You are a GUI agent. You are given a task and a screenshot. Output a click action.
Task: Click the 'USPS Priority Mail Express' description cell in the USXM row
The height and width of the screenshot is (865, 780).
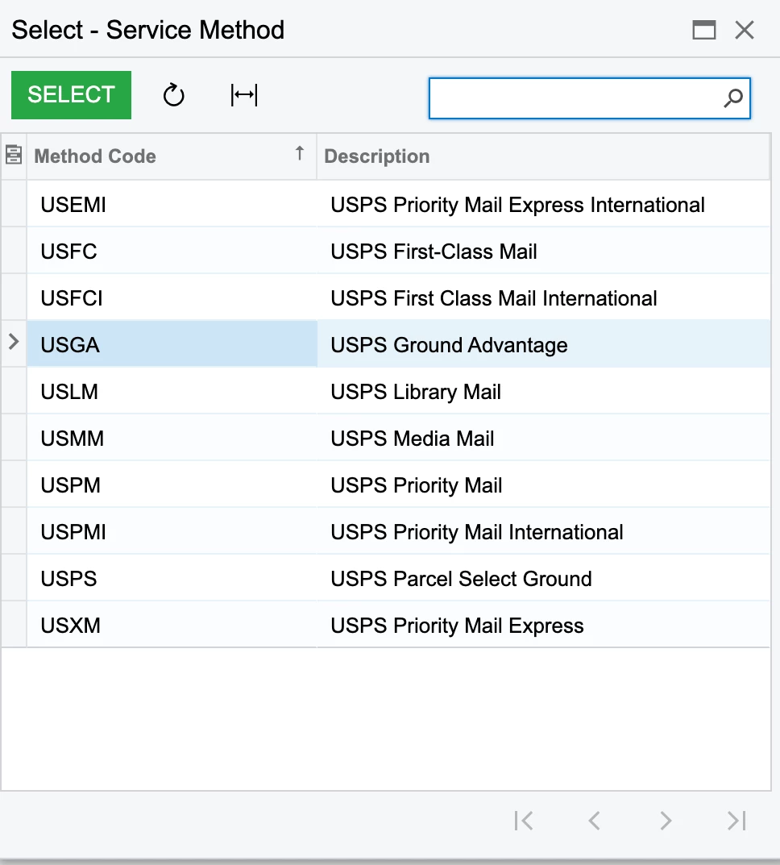click(544, 626)
